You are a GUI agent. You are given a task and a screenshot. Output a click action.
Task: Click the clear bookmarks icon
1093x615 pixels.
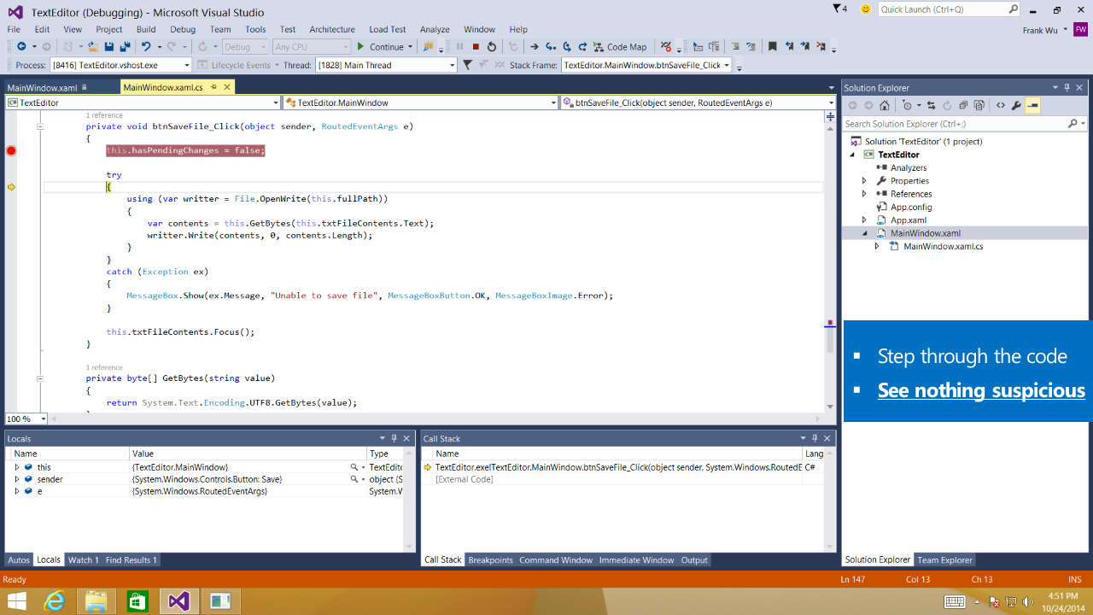pyautogui.click(x=821, y=47)
